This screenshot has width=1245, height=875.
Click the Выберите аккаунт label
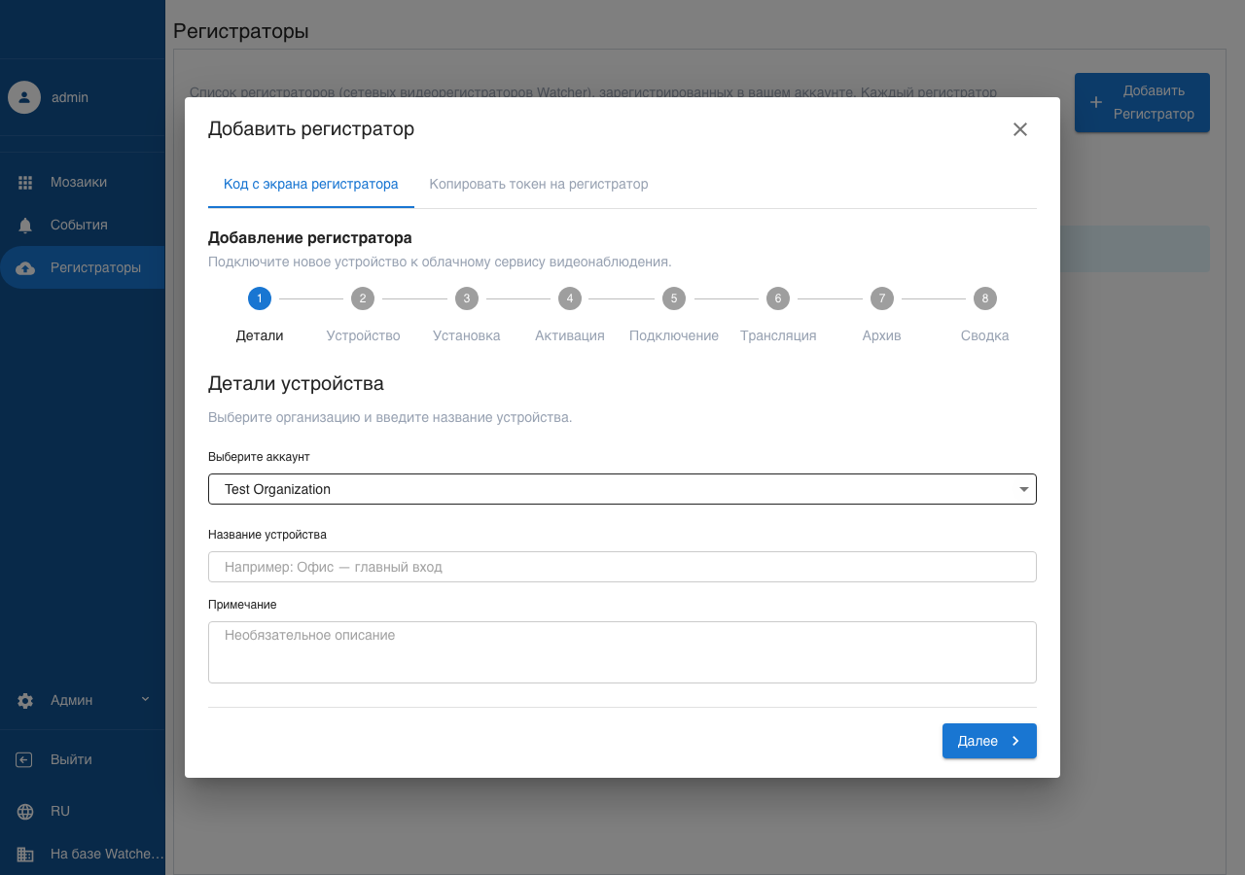click(259, 457)
